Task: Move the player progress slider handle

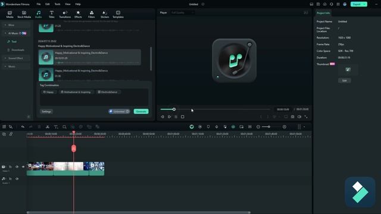Action: click(174, 109)
